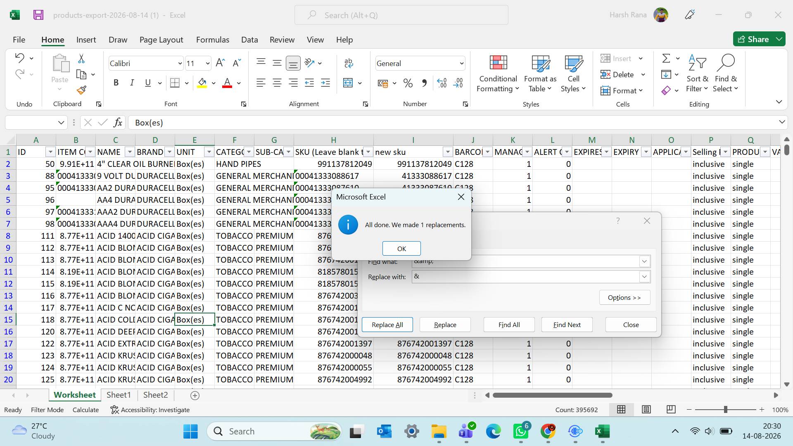Toggle Italic formatting
This screenshot has width=793, height=446.
[132, 83]
